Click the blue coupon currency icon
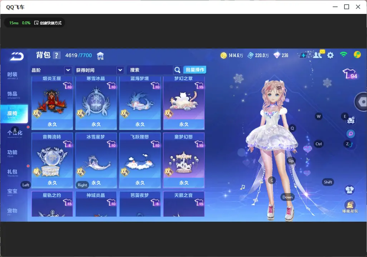Image resolution: width=367 pixels, height=257 pixels. 250,55
